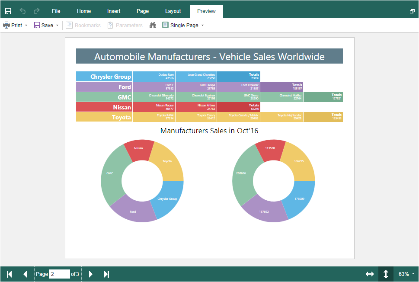Click the GMC Sierra 23290 cell
This screenshot has width=419, height=282.
click(239, 97)
